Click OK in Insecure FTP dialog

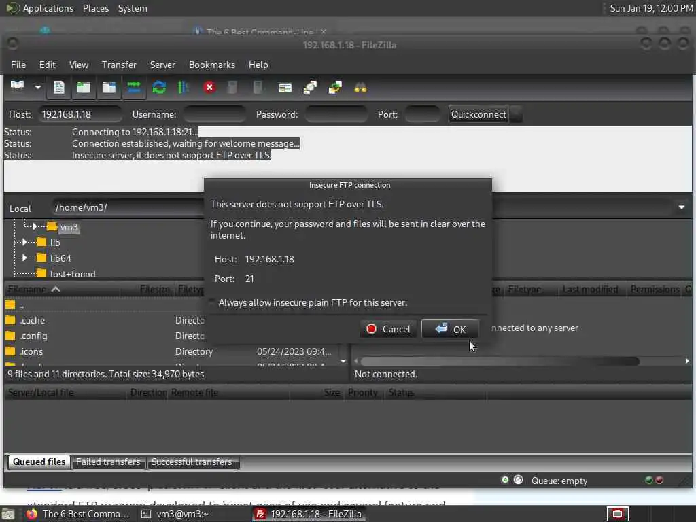click(x=450, y=329)
